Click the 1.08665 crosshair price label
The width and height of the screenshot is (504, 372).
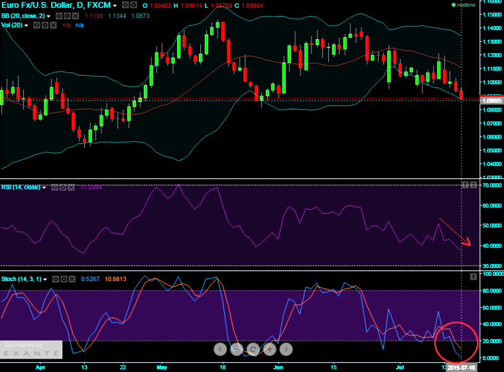point(492,101)
